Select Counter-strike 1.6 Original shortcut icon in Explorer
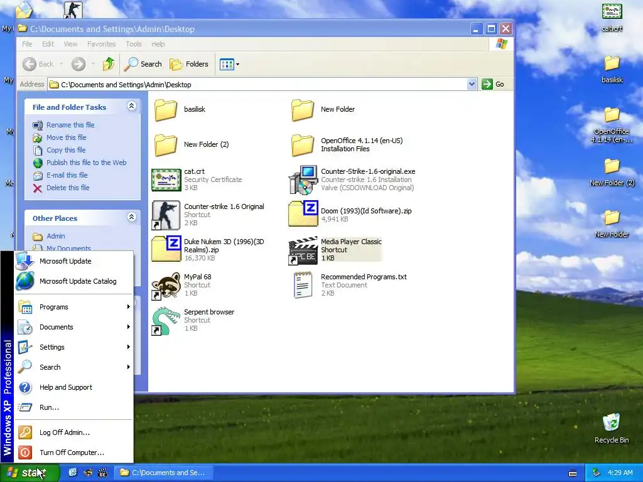This screenshot has width=643, height=482. tap(166, 215)
